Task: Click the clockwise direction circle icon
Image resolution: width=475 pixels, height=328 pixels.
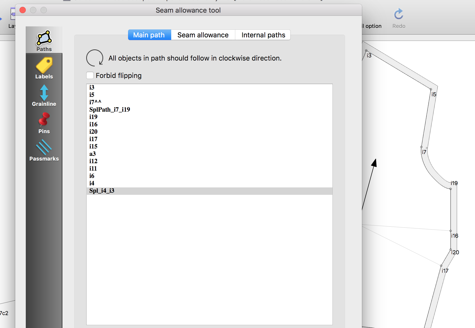Action: click(94, 58)
